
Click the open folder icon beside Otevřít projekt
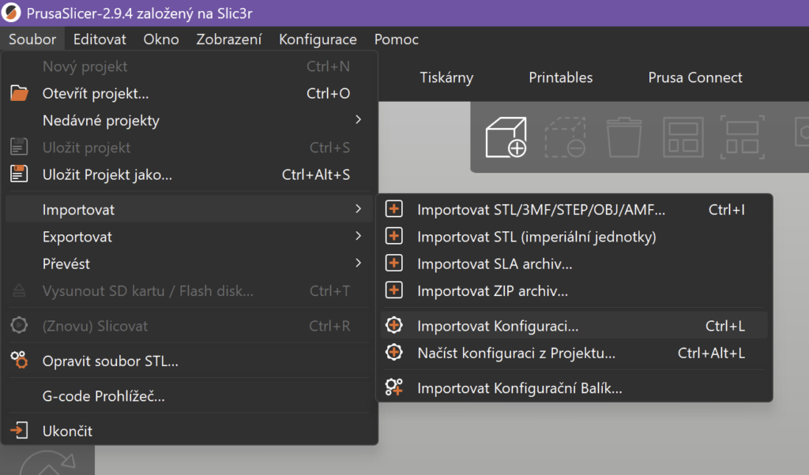[19, 94]
